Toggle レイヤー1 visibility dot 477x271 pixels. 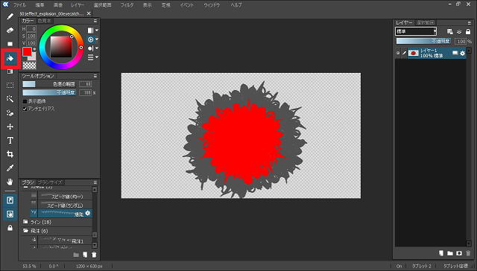398,53
